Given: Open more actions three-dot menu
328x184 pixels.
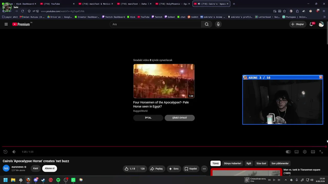Looking at the screenshot, I should pos(204,169).
